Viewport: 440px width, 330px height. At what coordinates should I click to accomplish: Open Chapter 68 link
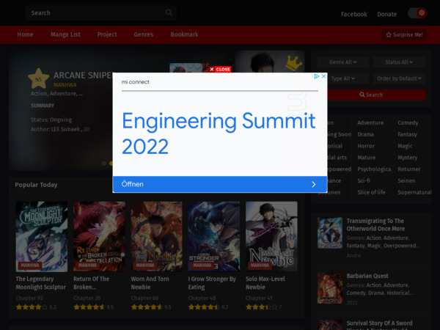pyautogui.click(x=144, y=298)
